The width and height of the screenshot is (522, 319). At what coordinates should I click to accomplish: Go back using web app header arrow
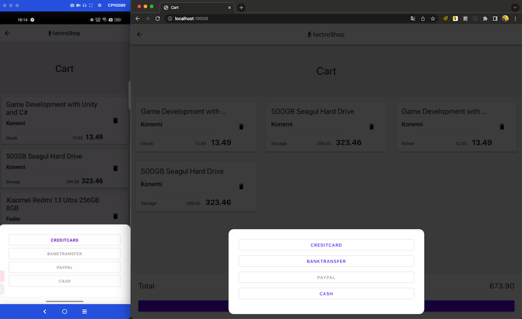pos(140,34)
